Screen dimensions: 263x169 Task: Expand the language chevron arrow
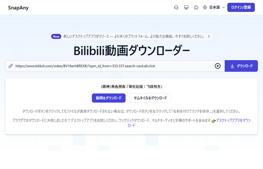[224, 8]
